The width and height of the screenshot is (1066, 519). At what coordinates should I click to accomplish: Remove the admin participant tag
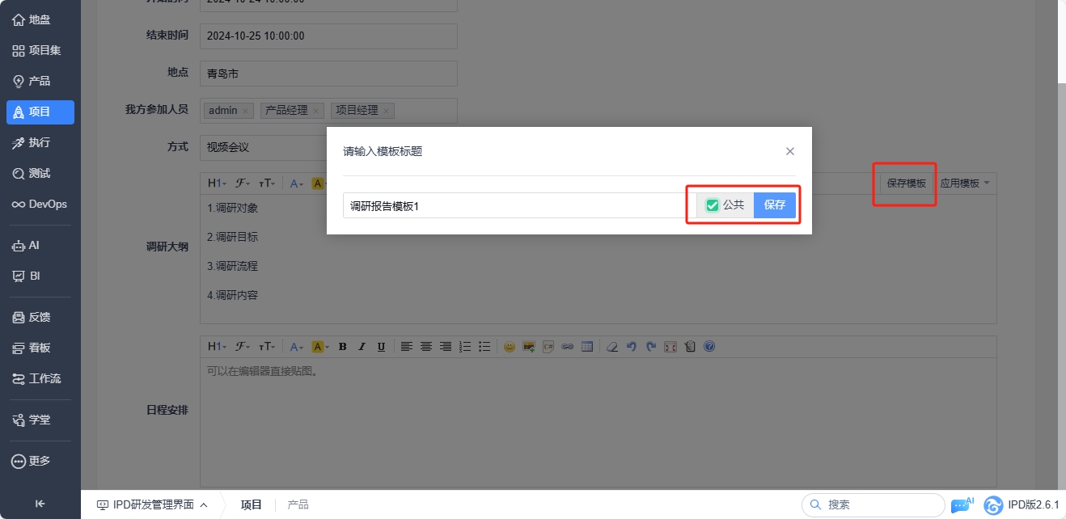click(246, 111)
